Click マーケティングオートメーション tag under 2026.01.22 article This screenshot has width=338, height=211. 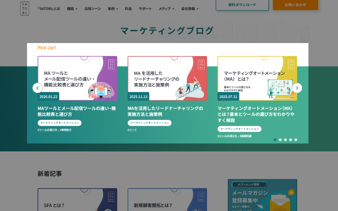[60, 123]
